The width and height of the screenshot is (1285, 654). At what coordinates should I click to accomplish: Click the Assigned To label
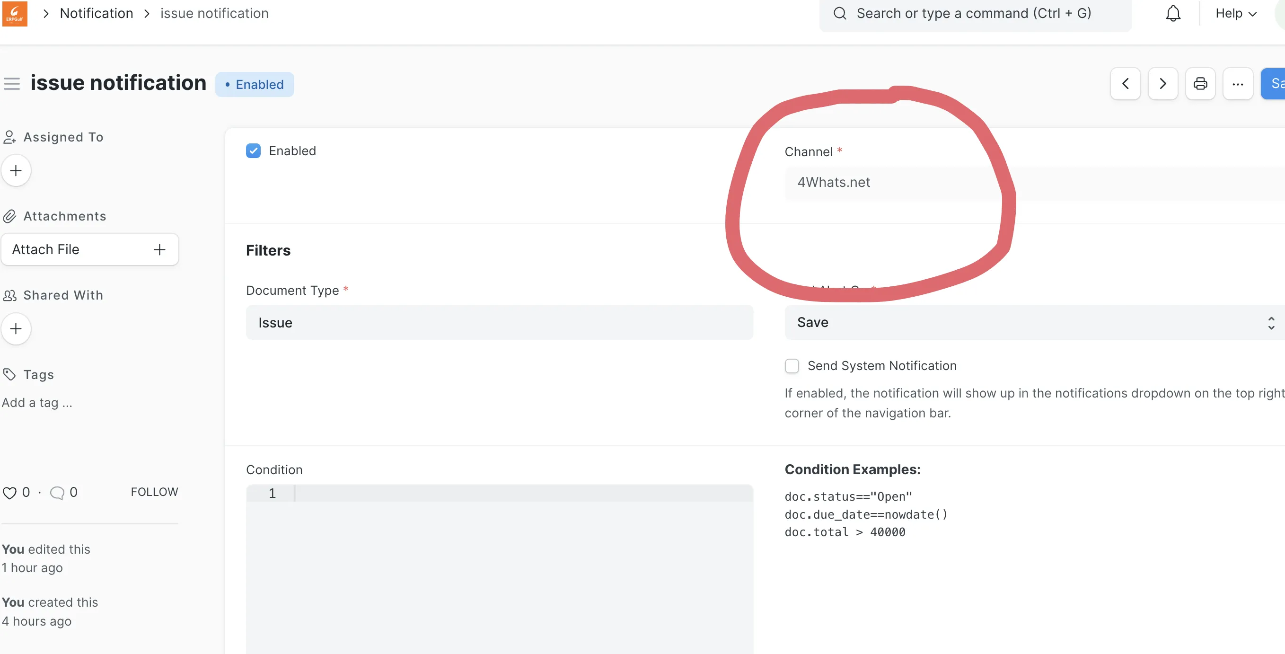(63, 137)
